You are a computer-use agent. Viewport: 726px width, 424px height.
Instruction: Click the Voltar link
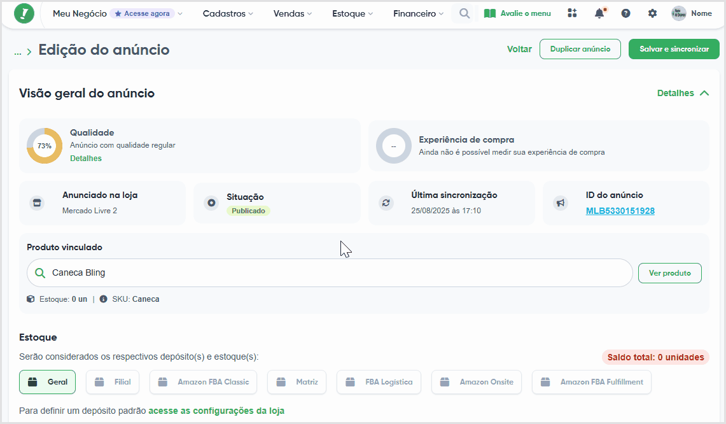point(519,49)
